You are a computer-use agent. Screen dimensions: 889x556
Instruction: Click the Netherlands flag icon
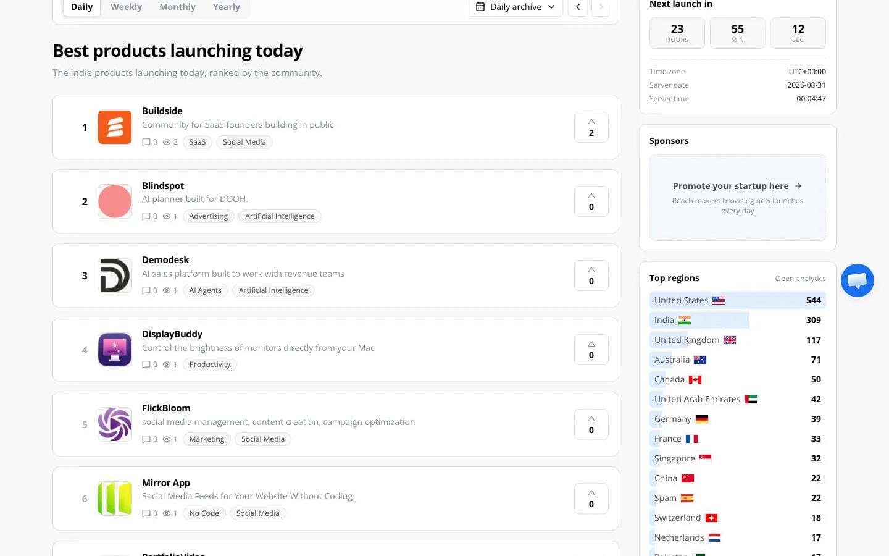(715, 537)
